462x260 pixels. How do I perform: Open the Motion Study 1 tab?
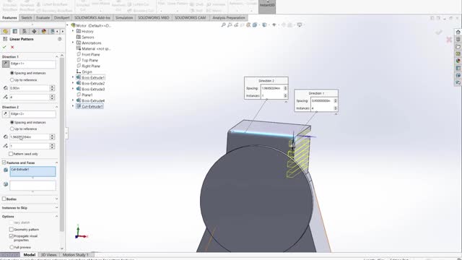(75, 255)
